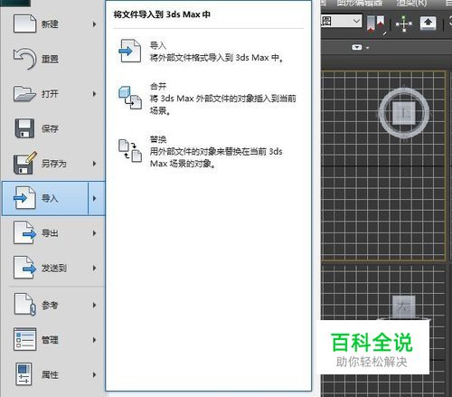Viewport: 452px width, 397px height.
Task: Click the Import file icon in submenu panel
Action: coord(130,51)
